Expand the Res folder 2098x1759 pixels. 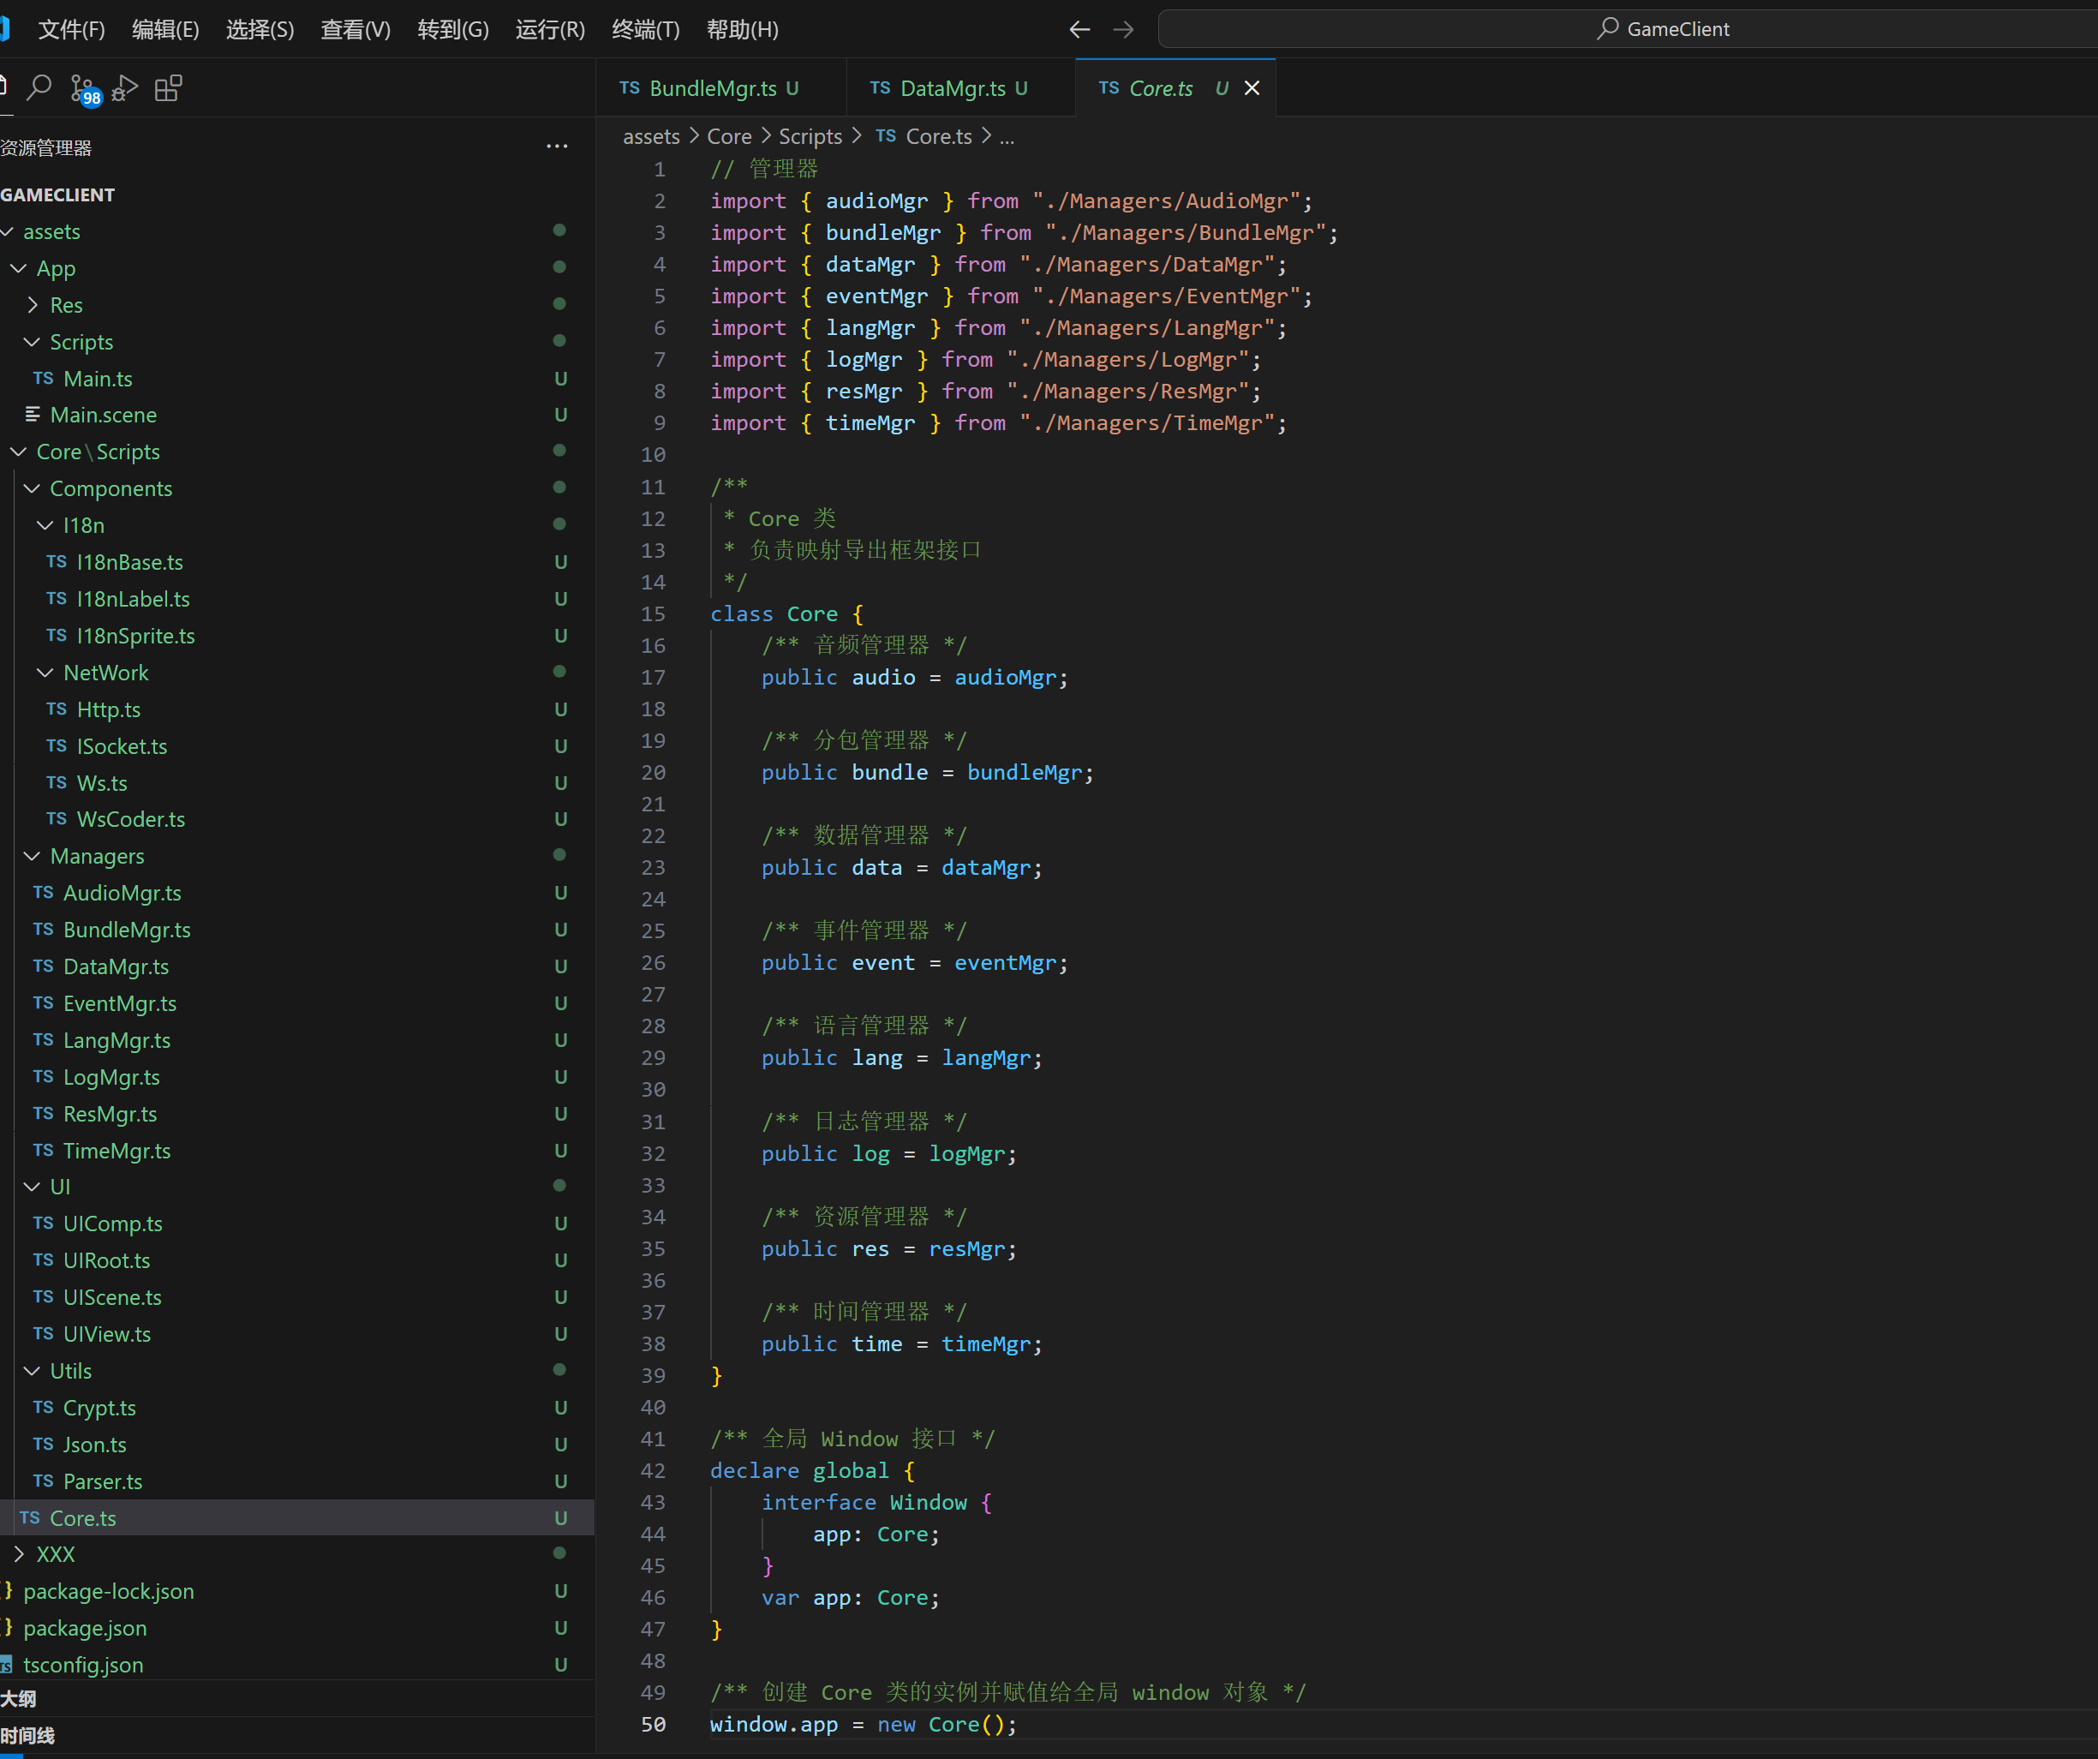click(x=32, y=305)
